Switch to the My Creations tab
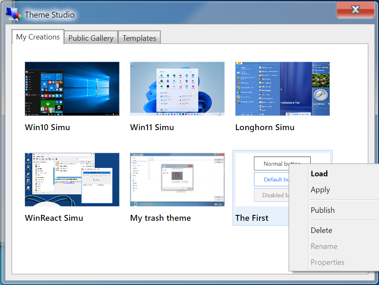 (38, 37)
